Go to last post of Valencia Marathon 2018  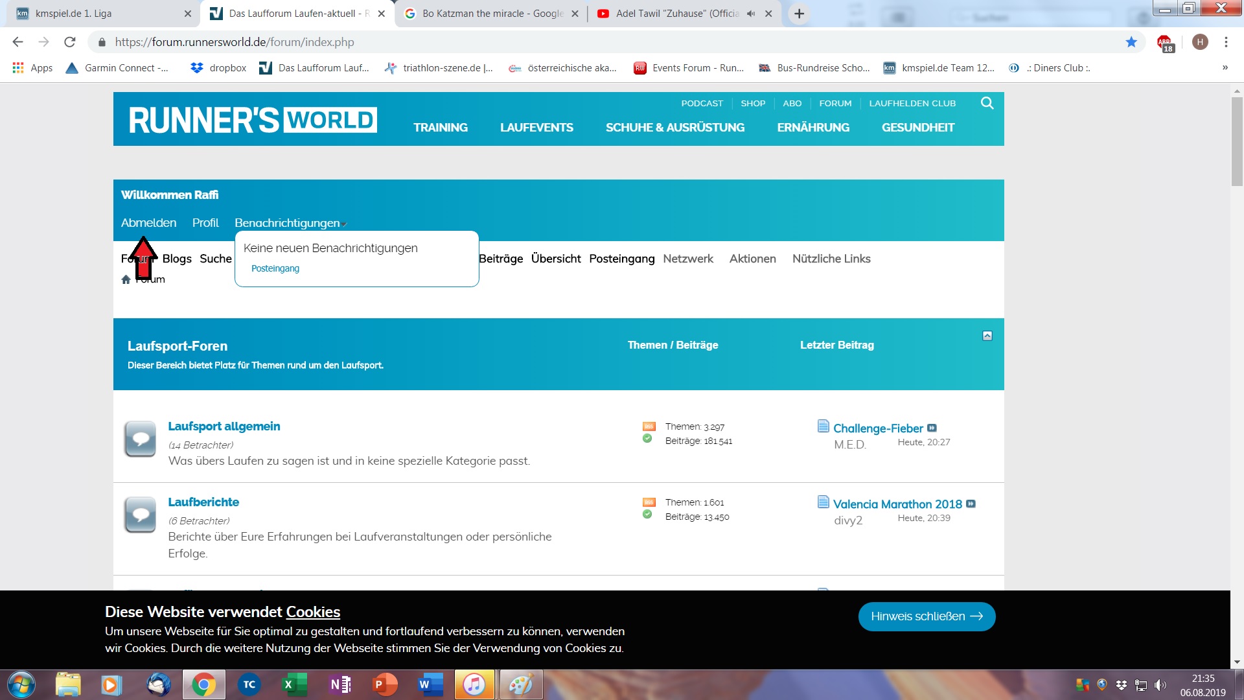tap(971, 504)
